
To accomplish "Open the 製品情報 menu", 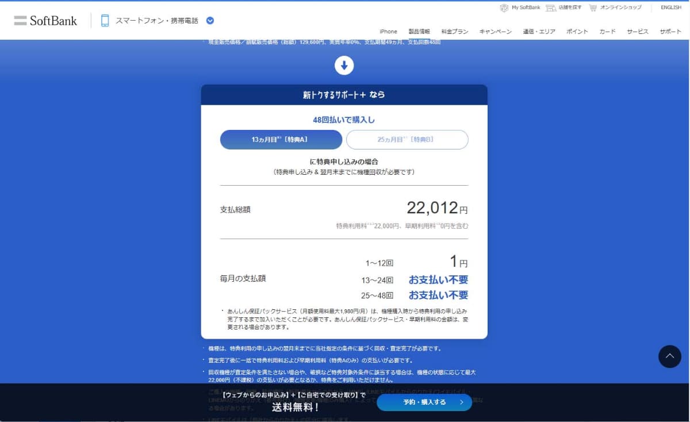I will coord(419,32).
